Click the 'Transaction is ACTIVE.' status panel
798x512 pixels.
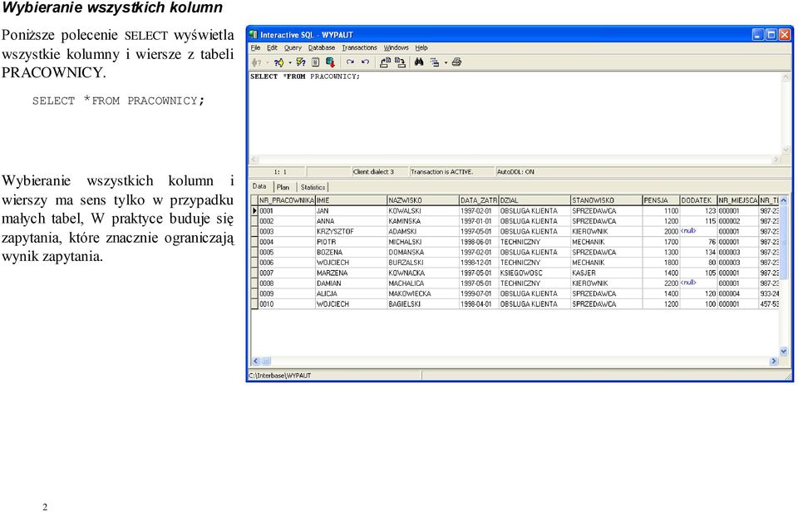pyautogui.click(x=451, y=172)
